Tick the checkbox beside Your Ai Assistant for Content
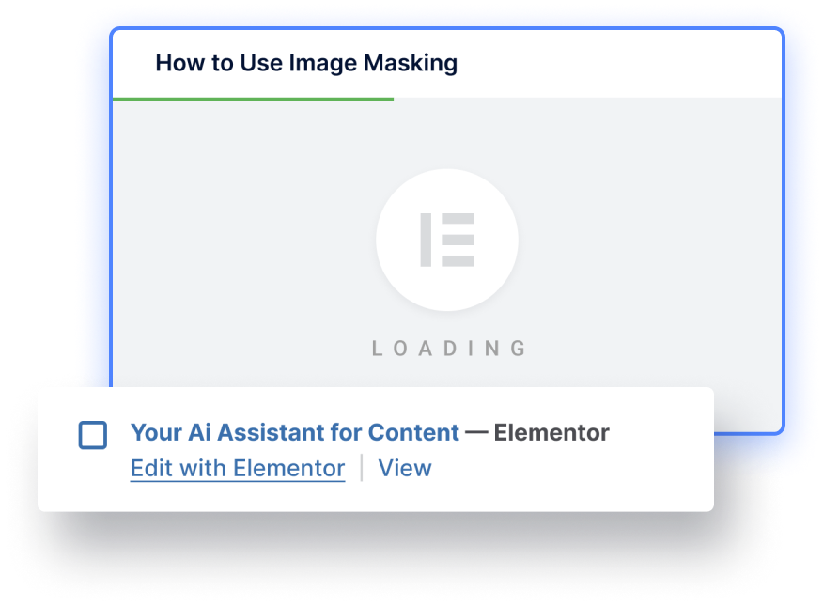The image size is (823, 606). 93,435
